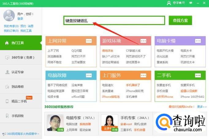The height and width of the screenshot is (139, 209).
Task: Select 看不了网络视频 entry
Action: pyautogui.click(x=57, y=85)
